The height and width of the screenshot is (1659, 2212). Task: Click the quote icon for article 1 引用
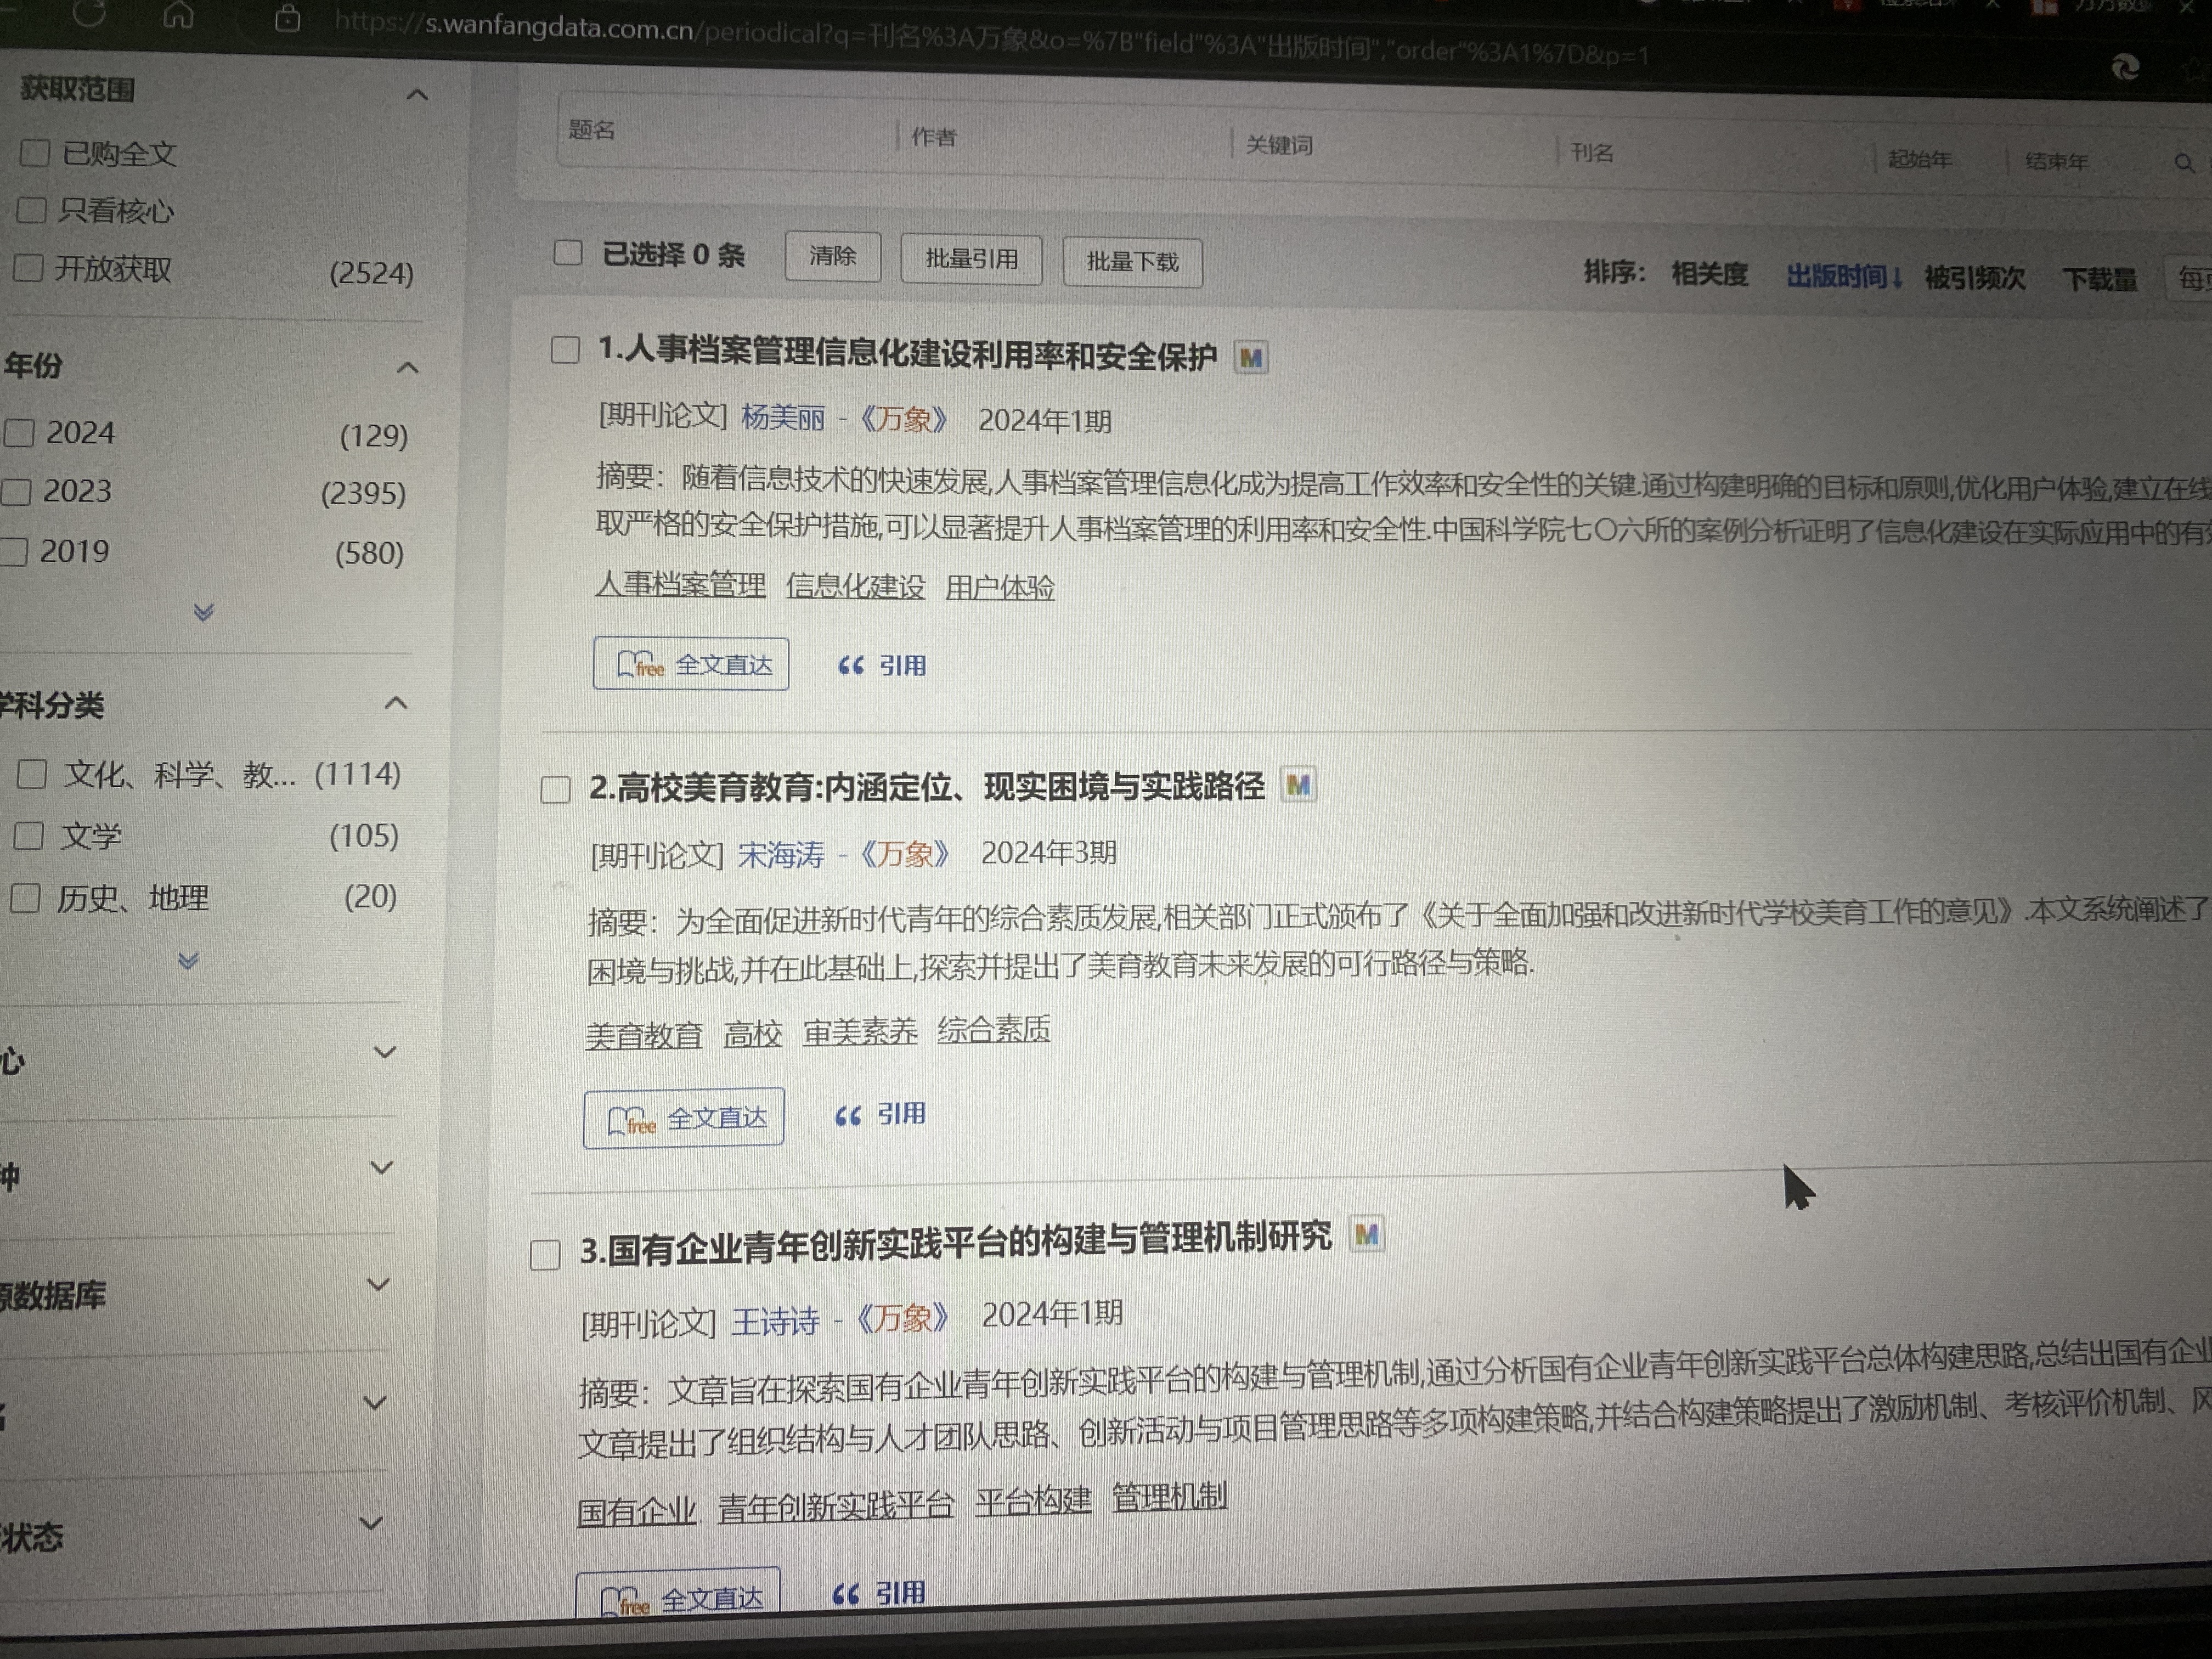[x=850, y=665]
